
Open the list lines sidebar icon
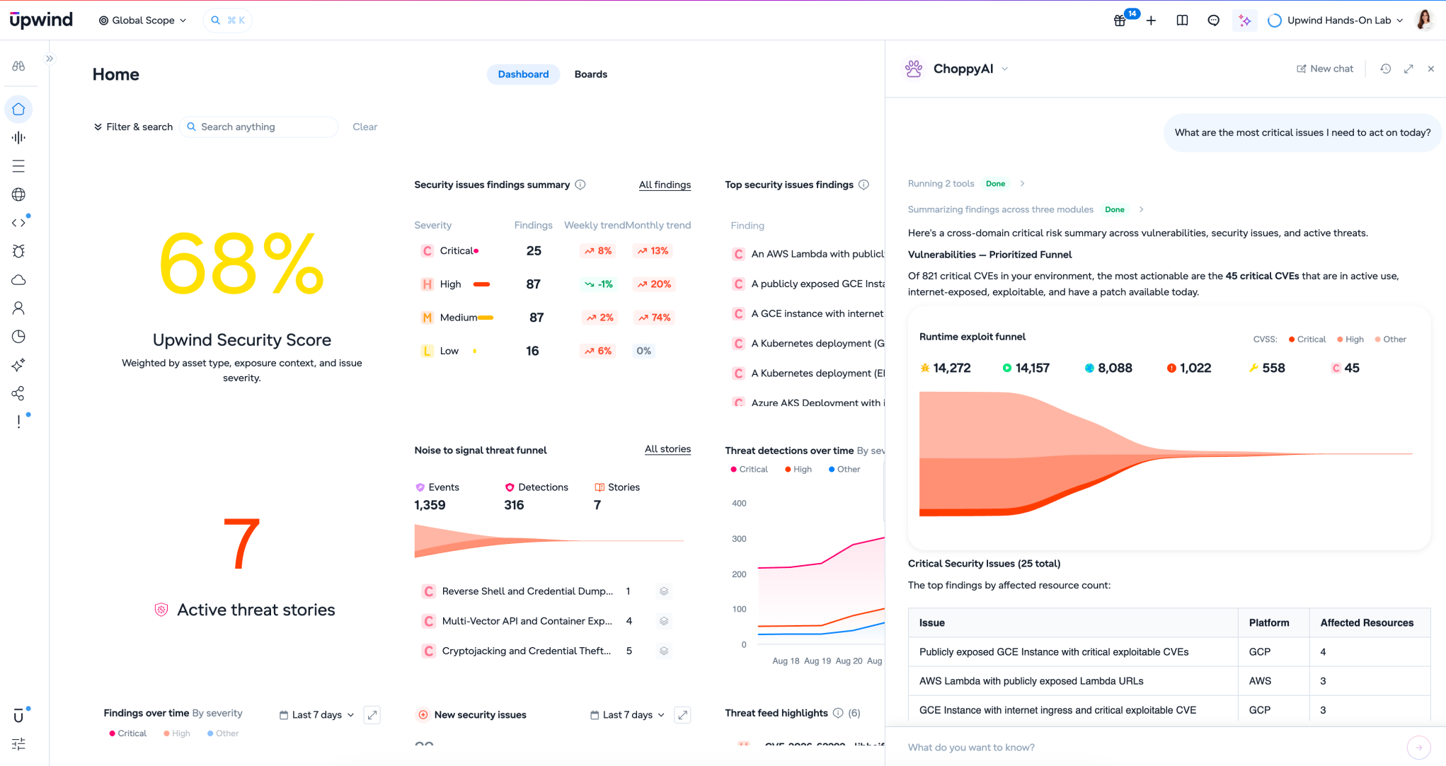pos(18,166)
